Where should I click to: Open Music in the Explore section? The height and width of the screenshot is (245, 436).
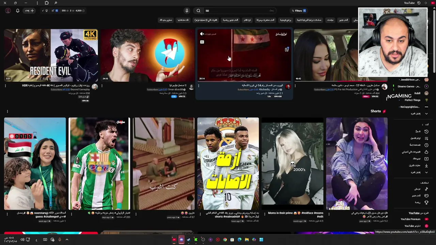pos(421,189)
